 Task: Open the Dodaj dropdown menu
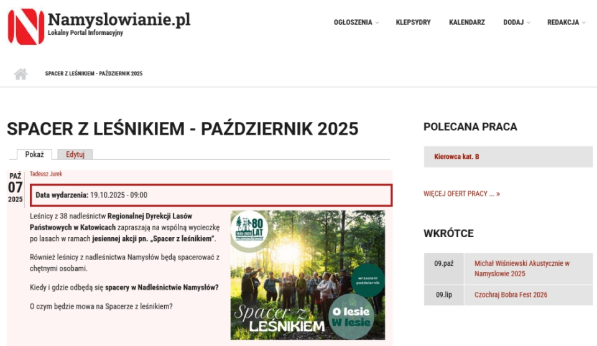[516, 22]
